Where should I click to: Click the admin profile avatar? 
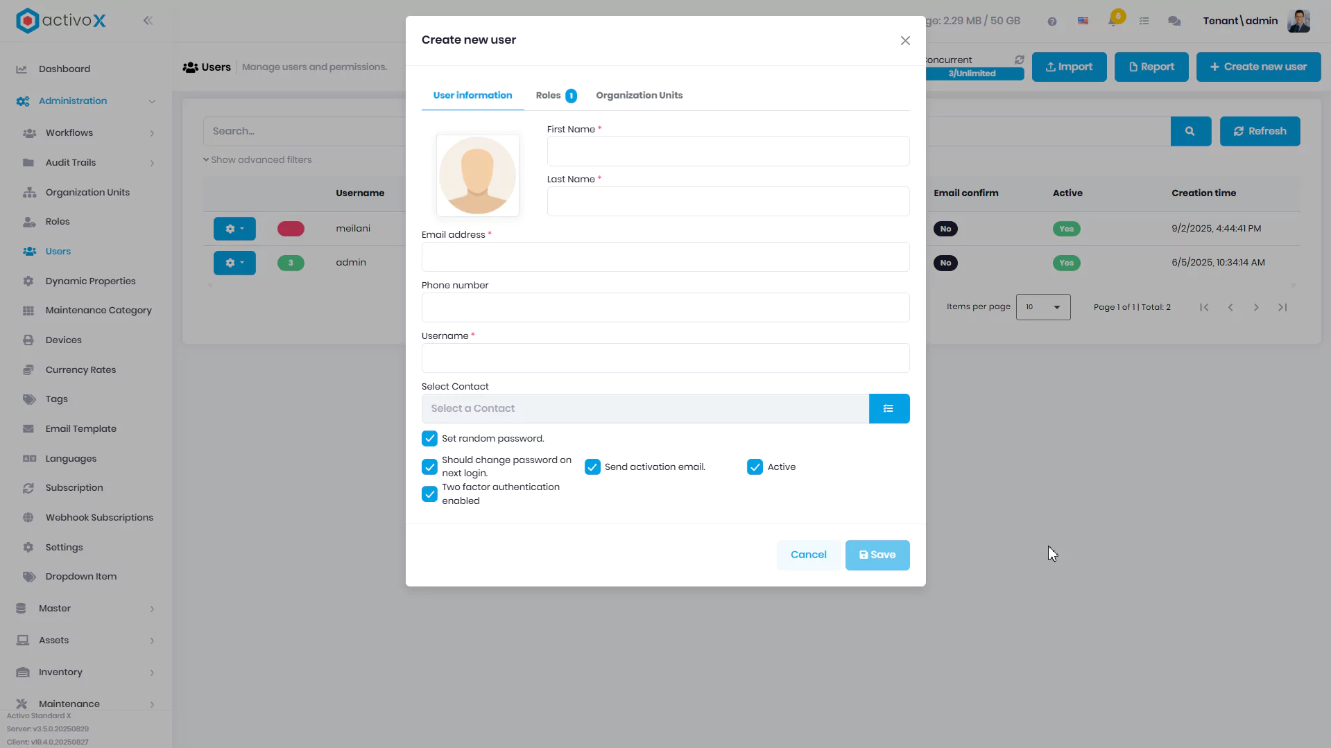(x=1298, y=21)
